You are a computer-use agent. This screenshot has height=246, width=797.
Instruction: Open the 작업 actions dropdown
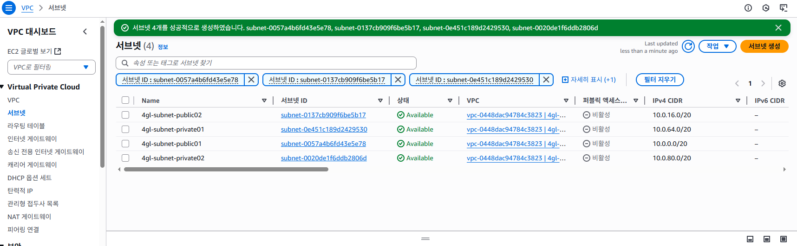pos(717,46)
